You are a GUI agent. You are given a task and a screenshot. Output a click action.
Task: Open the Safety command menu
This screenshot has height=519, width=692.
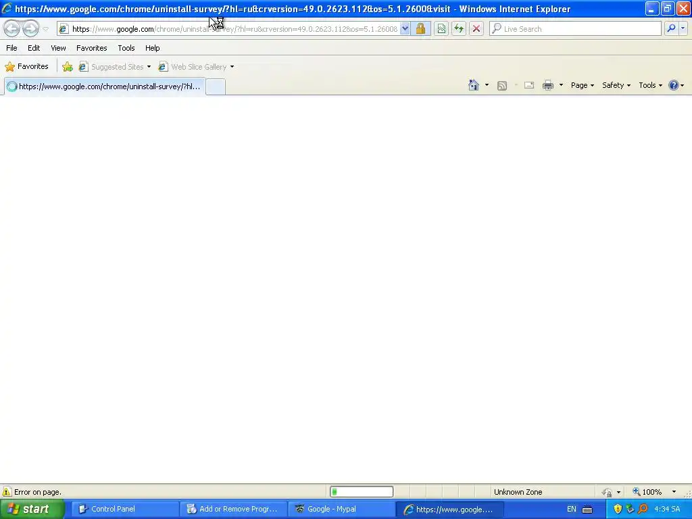tap(616, 85)
